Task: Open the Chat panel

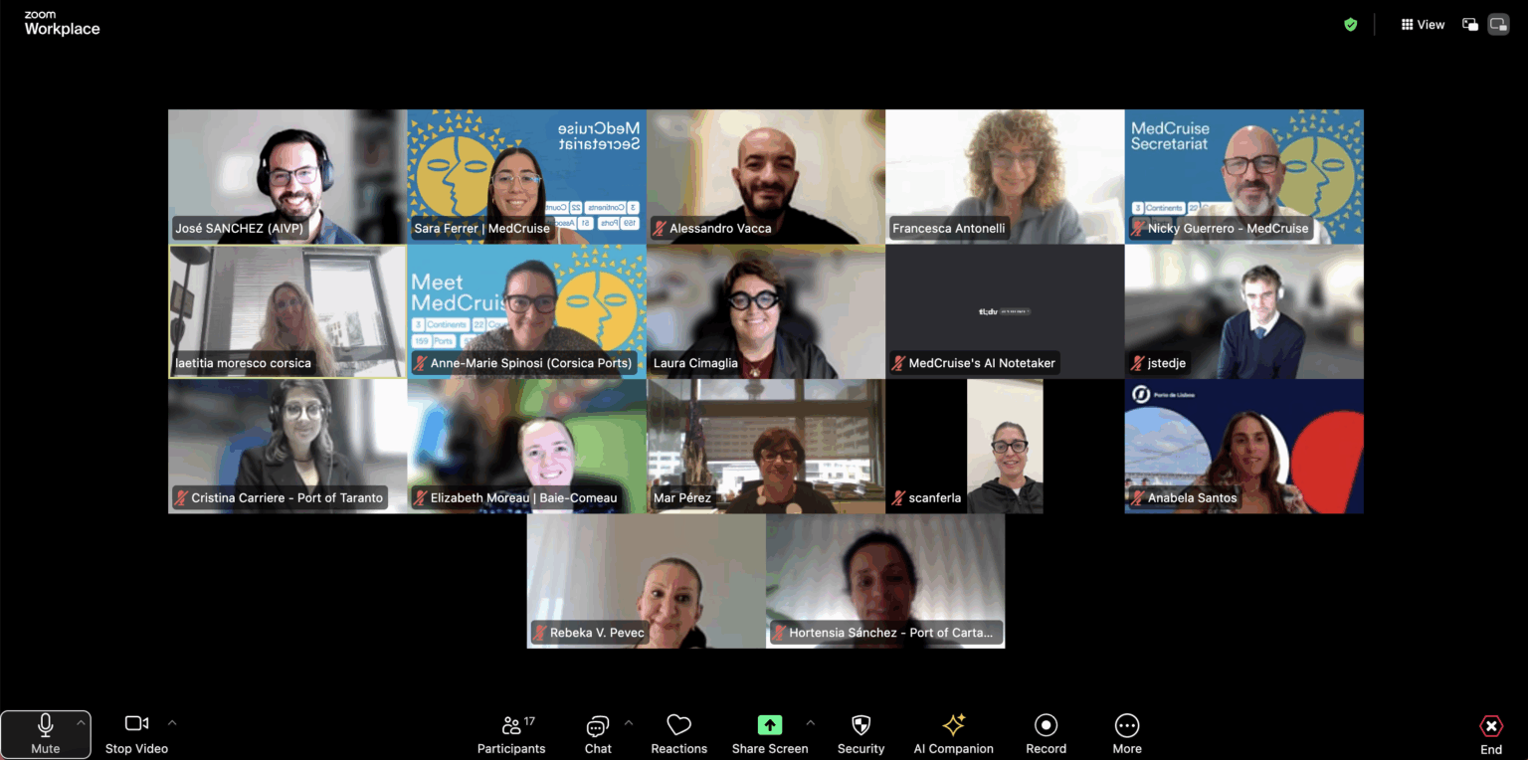Action: [x=598, y=734]
